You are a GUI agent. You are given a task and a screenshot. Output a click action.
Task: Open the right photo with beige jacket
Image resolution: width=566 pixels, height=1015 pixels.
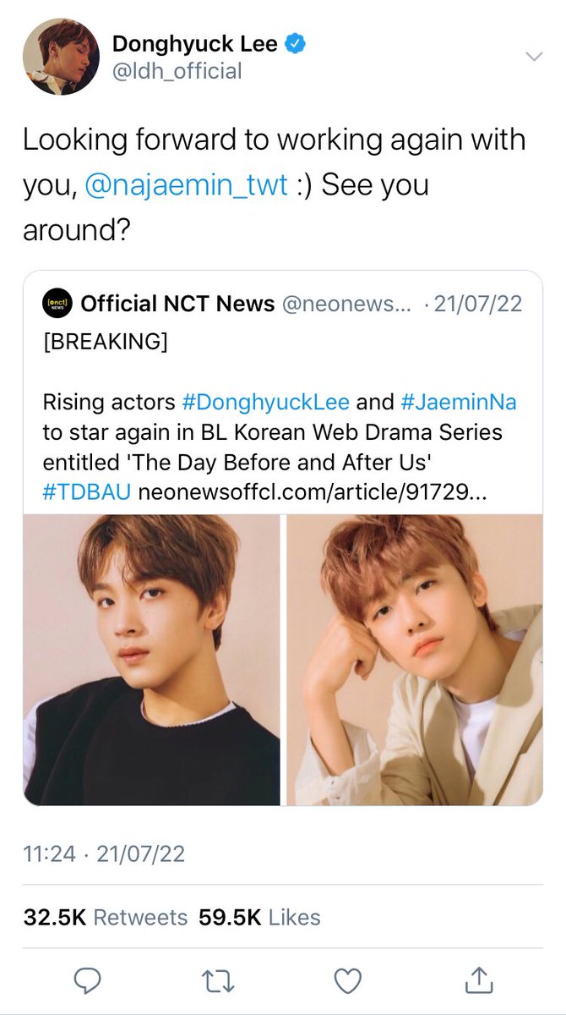click(x=415, y=660)
